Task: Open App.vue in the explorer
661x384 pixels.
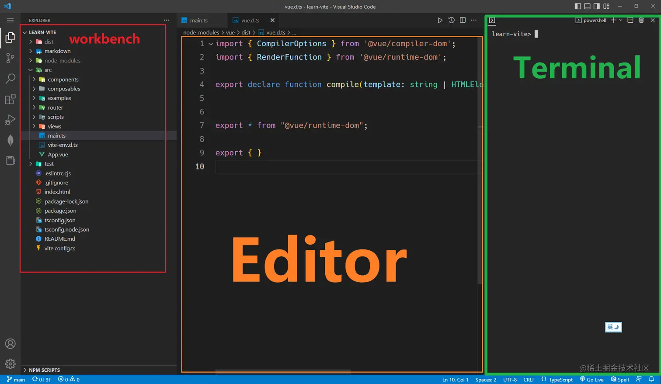Action: pos(58,155)
